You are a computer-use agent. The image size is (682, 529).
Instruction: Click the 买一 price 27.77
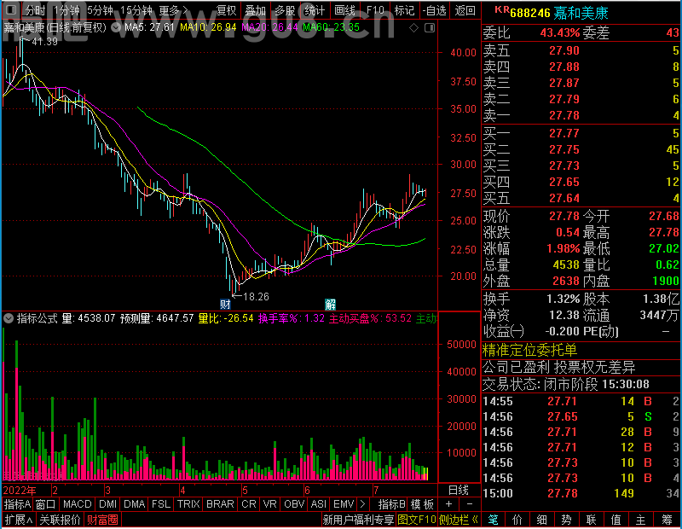(564, 133)
